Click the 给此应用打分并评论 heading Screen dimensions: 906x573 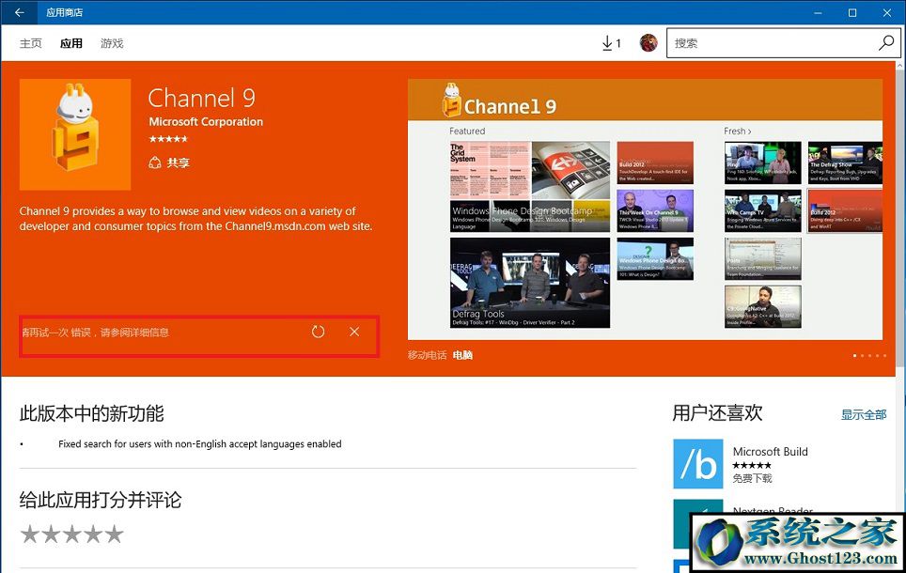(101, 501)
